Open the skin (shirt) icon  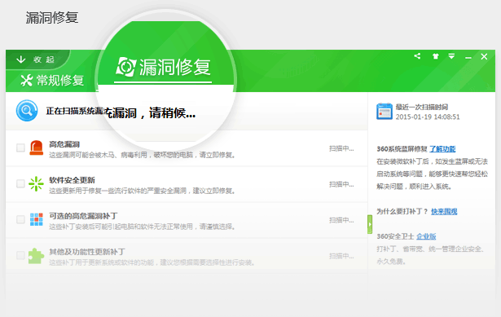435,56
